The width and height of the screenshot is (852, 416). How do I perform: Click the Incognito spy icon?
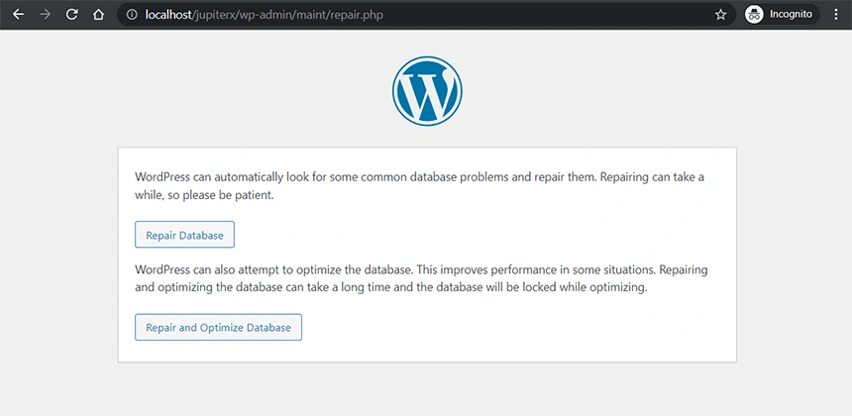(754, 15)
